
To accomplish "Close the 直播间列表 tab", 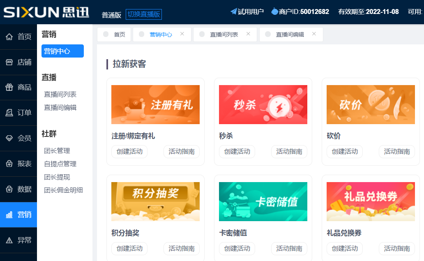I will (248, 35).
